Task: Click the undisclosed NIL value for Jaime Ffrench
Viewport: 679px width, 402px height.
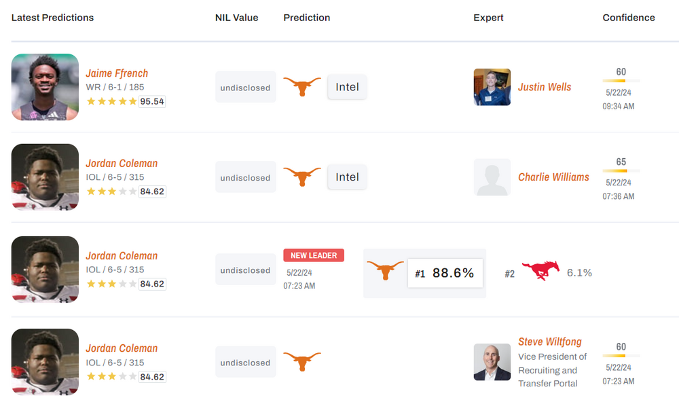Action: pyautogui.click(x=245, y=88)
